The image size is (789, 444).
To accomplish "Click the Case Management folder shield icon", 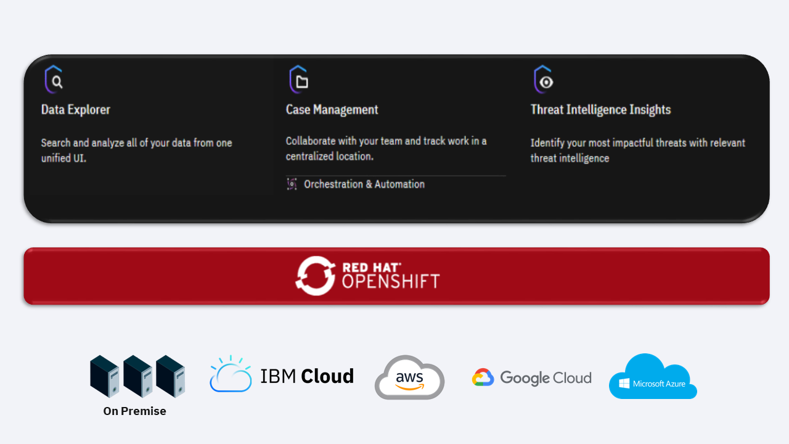I will [x=298, y=79].
